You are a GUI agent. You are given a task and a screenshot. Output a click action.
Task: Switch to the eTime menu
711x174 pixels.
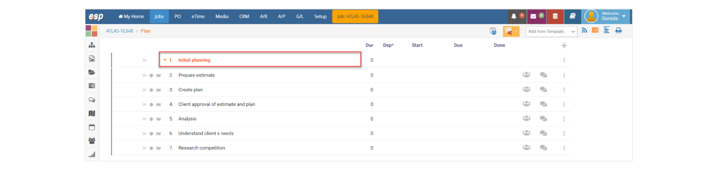198,16
